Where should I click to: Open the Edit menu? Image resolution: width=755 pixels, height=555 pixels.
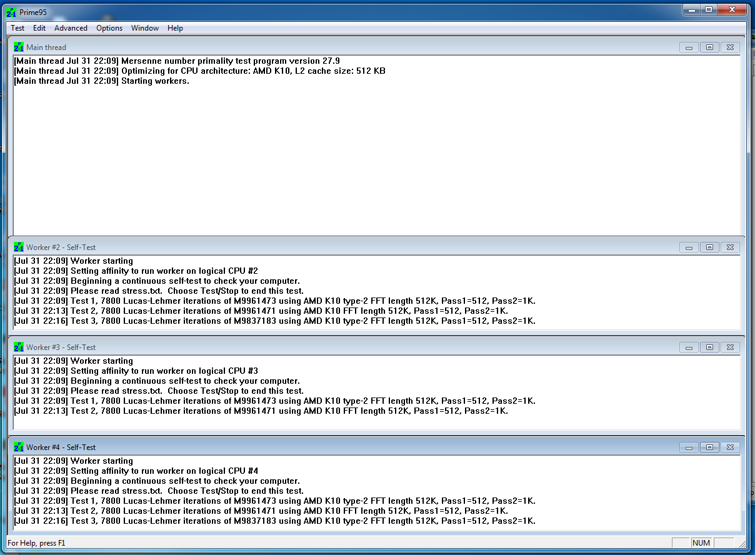39,28
